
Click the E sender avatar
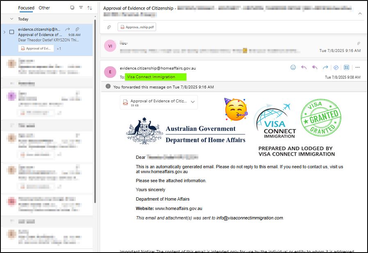[x=110, y=72]
